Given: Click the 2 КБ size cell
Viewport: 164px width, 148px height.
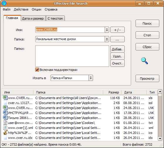Looking at the screenshot, I should point(117,103).
